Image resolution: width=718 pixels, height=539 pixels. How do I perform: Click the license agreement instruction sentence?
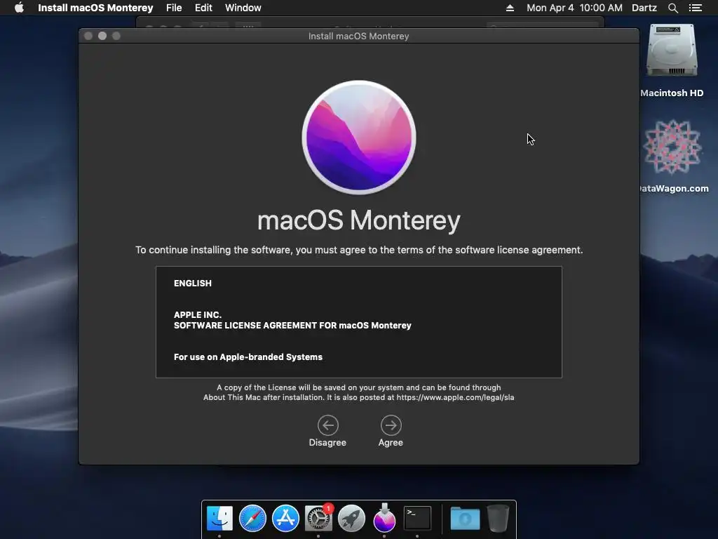(x=359, y=250)
